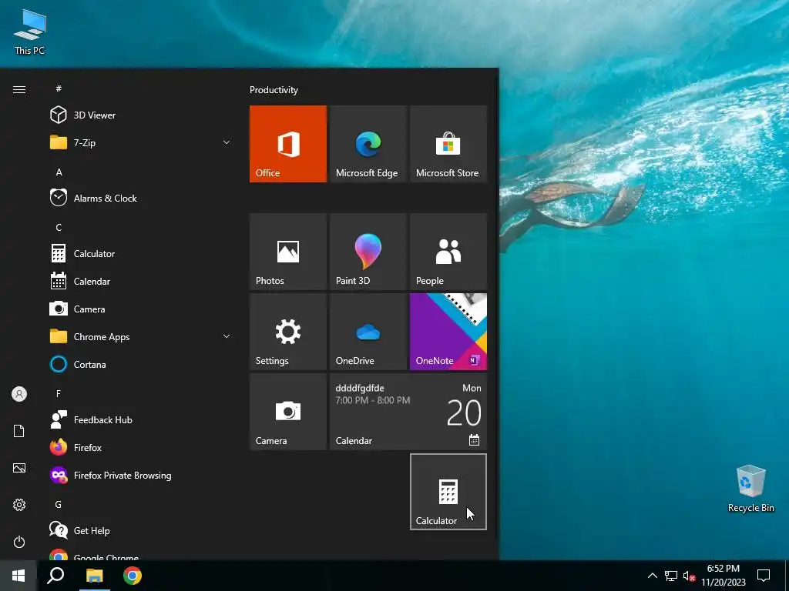The image size is (789, 591).
Task: Open the Camera tile
Action: point(288,412)
